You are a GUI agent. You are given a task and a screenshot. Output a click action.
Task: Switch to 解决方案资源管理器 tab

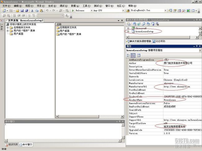139,41
